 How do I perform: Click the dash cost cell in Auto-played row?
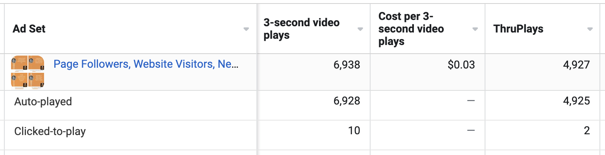click(471, 101)
